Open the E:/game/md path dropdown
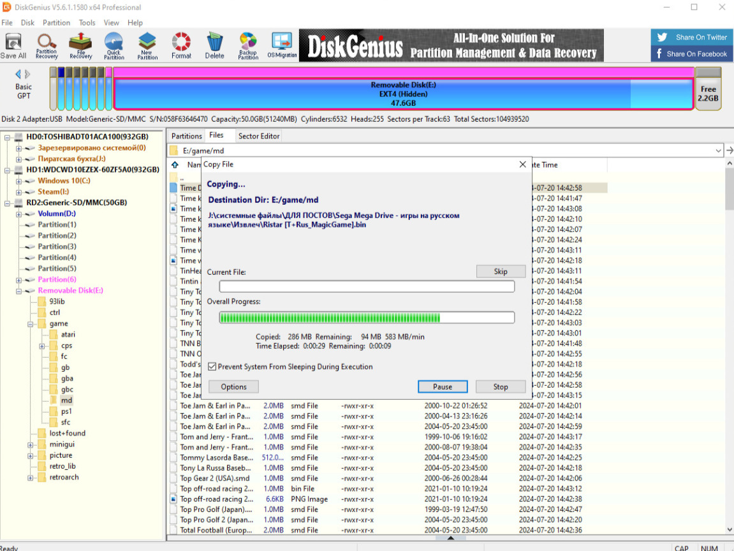This screenshot has width=734, height=551. (719, 151)
